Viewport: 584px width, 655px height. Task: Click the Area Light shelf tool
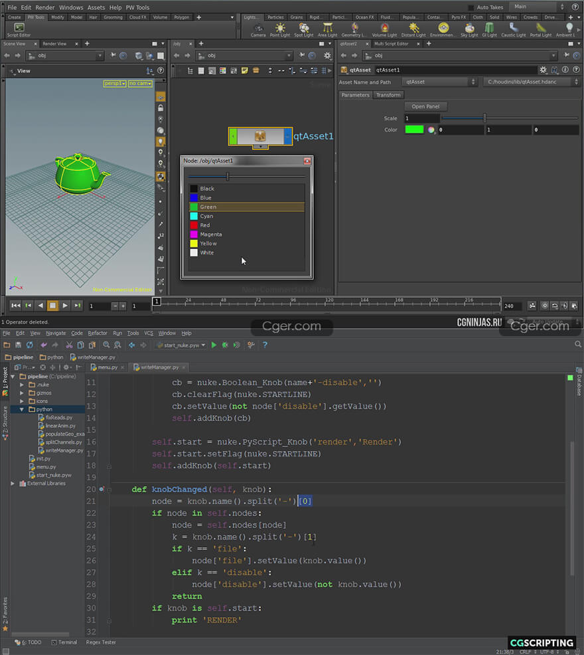[x=328, y=30]
